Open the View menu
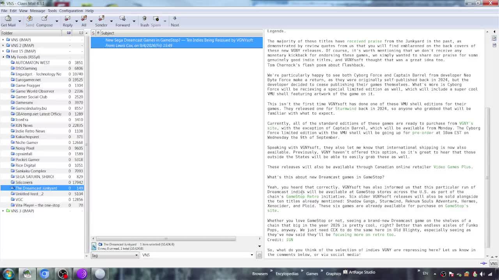 (x=23, y=10)
